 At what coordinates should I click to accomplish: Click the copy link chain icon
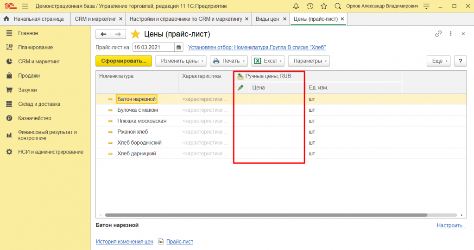click(x=438, y=34)
